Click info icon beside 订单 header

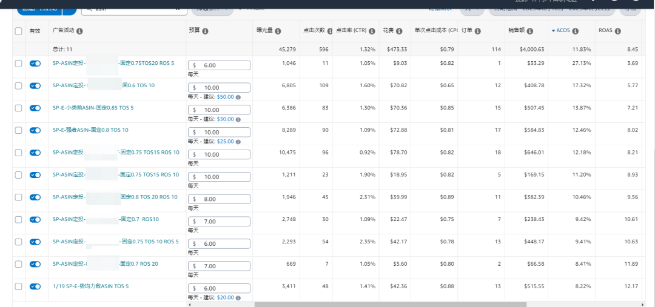pyautogui.click(x=478, y=31)
